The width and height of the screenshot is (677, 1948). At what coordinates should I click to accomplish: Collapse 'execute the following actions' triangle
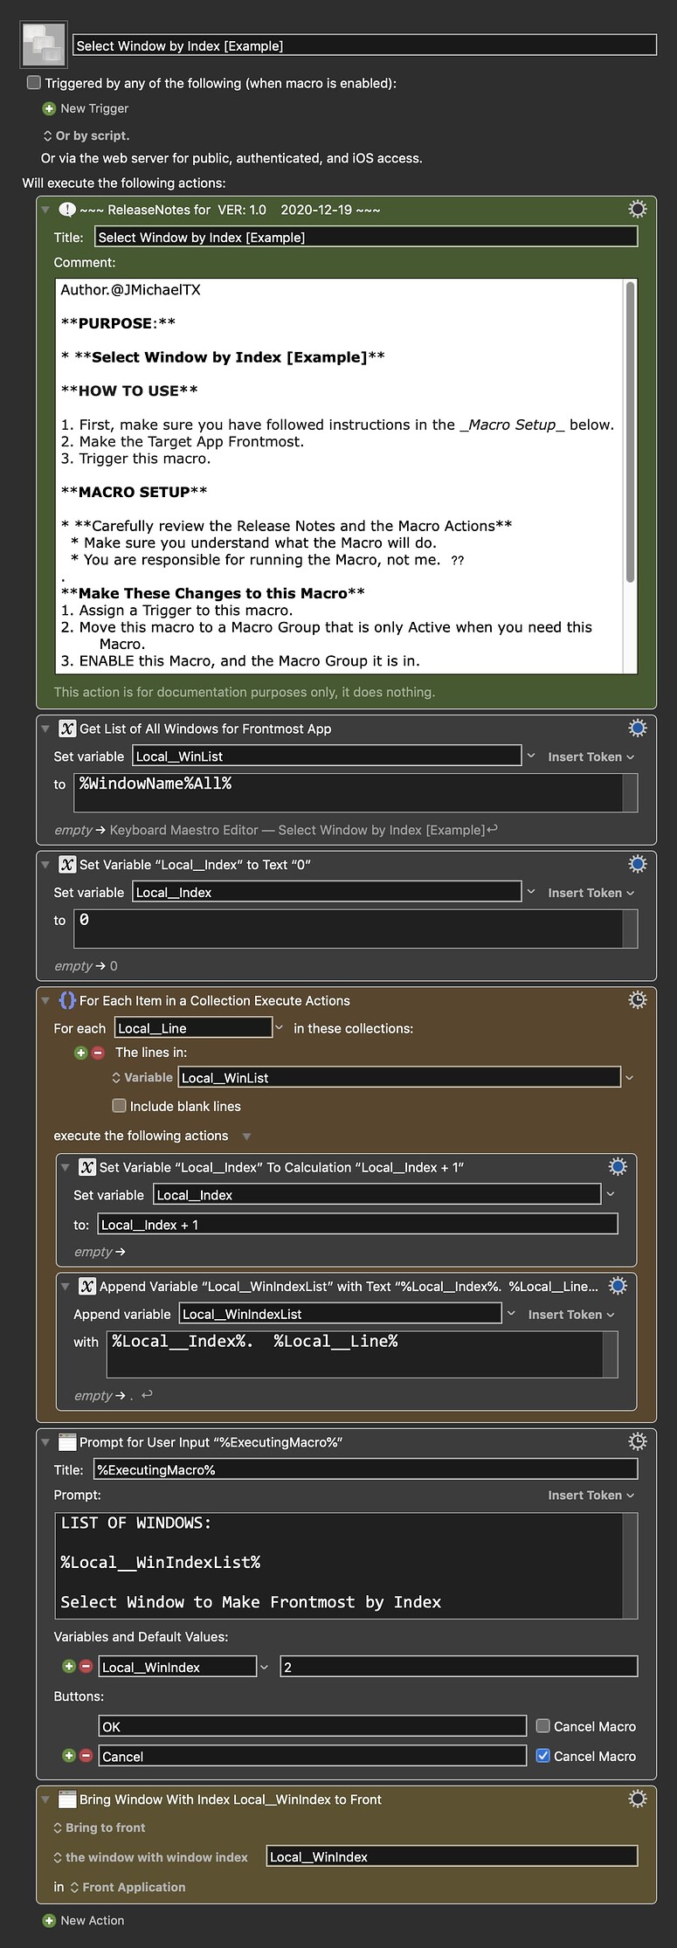click(247, 1136)
